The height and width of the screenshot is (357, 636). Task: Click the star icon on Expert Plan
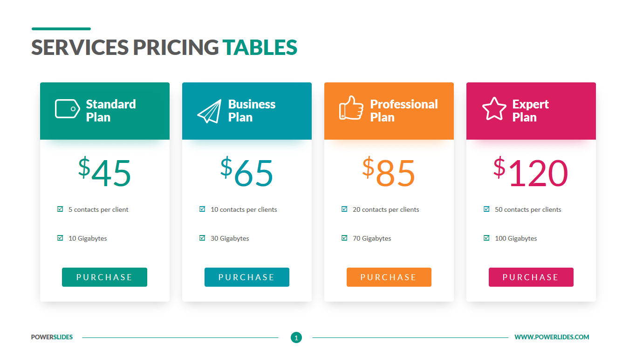pos(494,109)
